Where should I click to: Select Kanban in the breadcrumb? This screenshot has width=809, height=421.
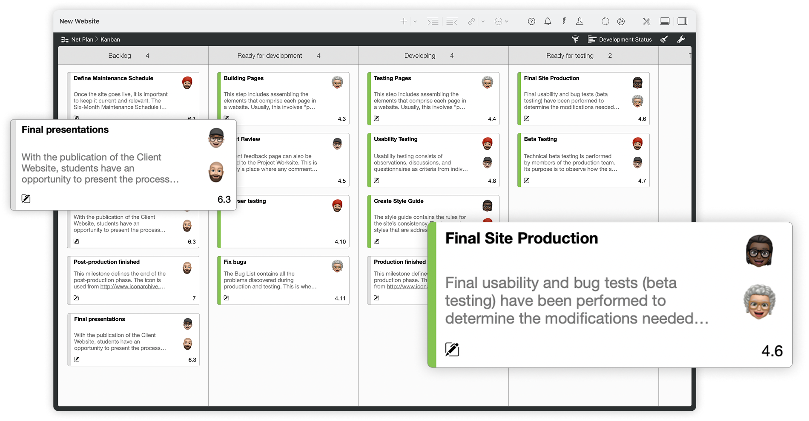tap(110, 39)
